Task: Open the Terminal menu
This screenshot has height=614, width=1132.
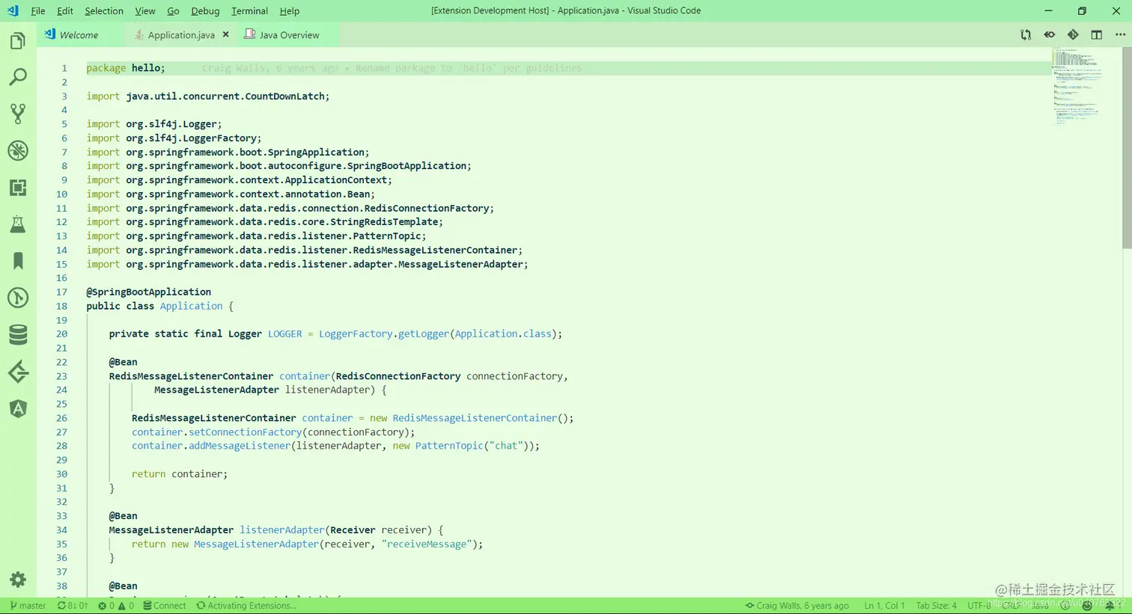Action: (x=249, y=10)
